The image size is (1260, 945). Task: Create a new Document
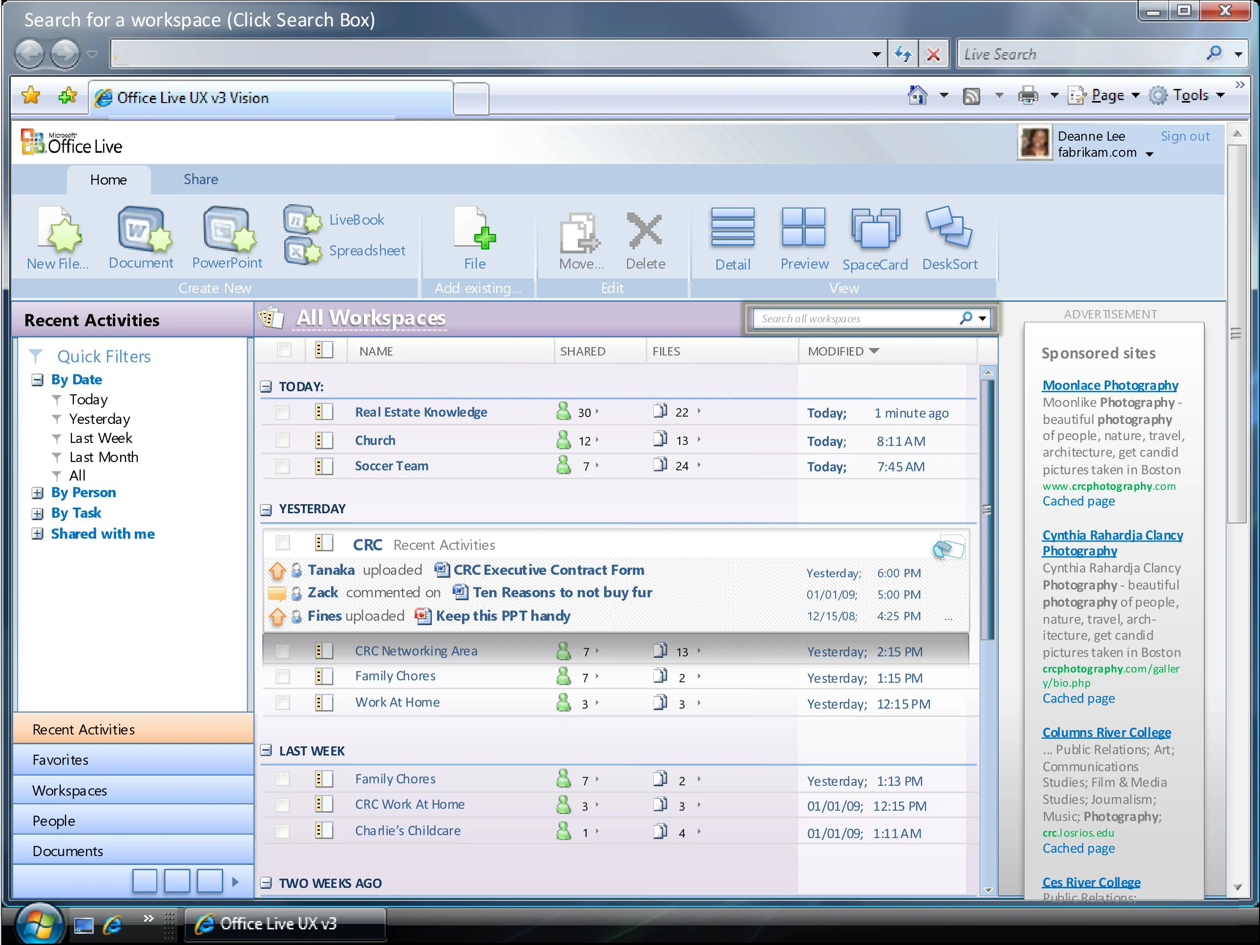[x=141, y=238]
